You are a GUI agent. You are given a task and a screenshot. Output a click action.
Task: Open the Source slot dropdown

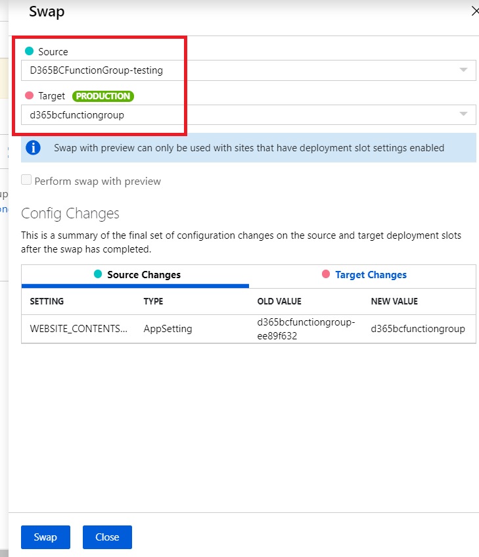pos(248,70)
